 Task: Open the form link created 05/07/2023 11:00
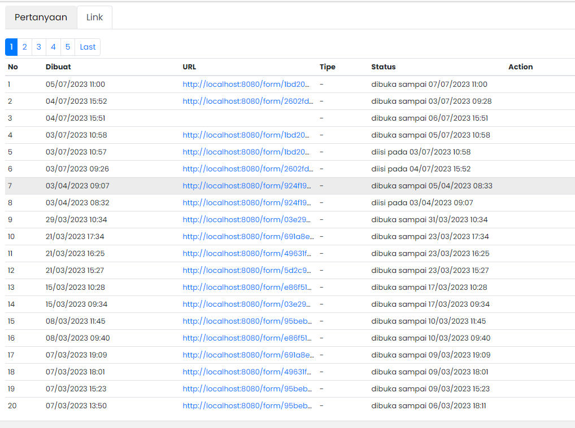click(x=248, y=84)
